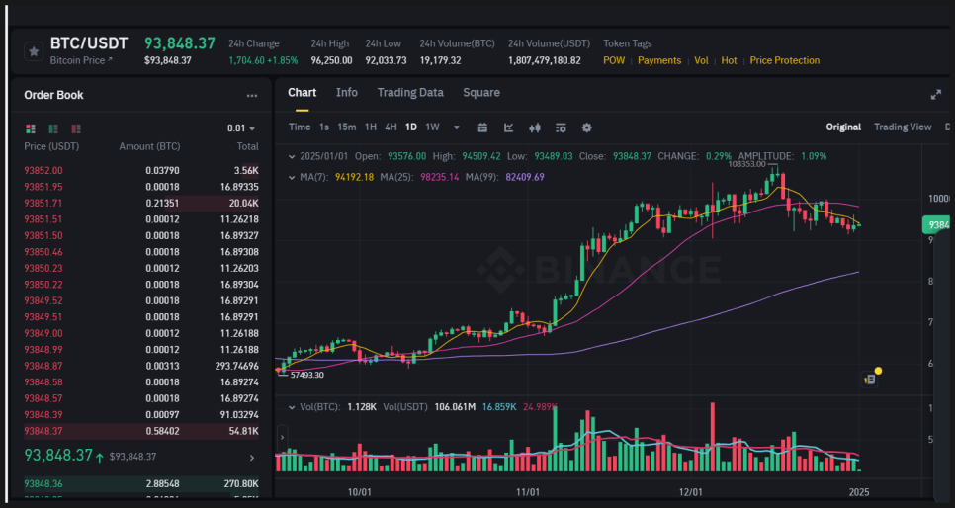Click the Vol token tag
The image size is (955, 508).
(701, 60)
